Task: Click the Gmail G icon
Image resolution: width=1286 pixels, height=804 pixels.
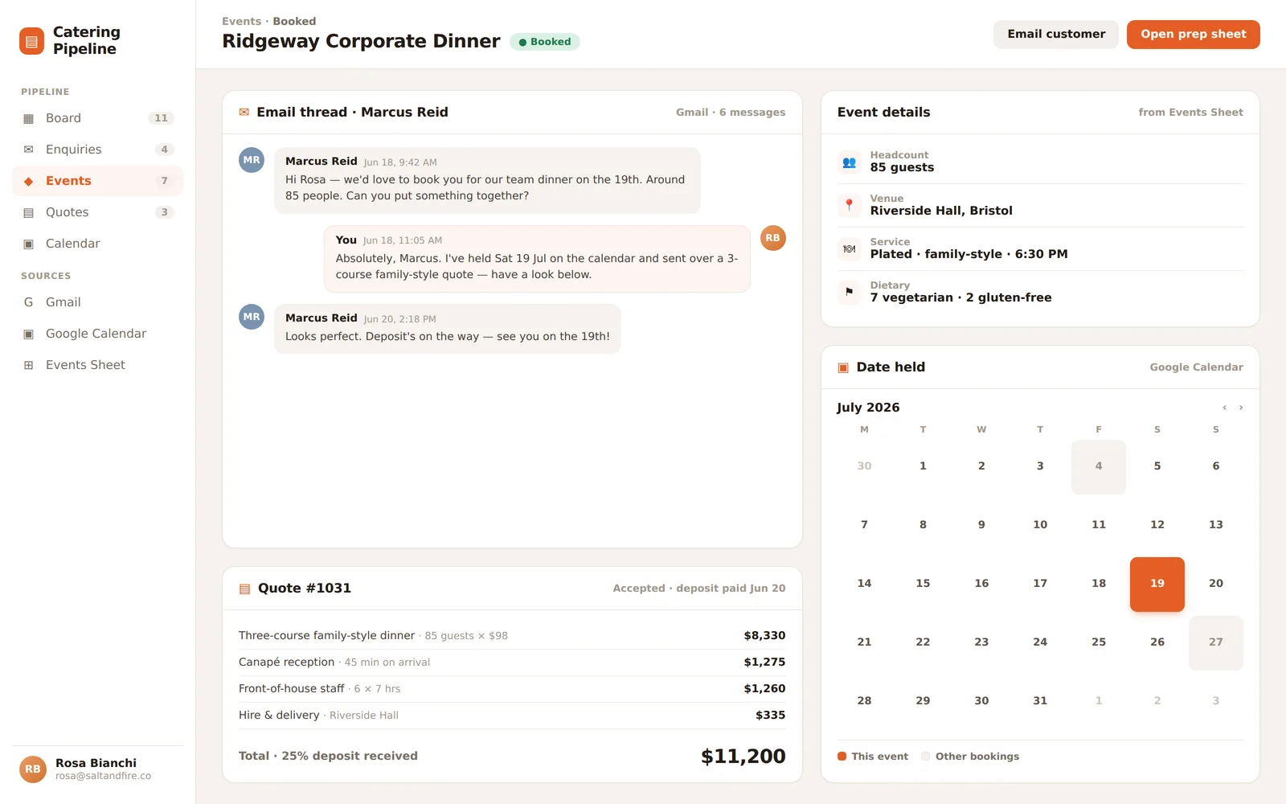Action: [29, 302]
